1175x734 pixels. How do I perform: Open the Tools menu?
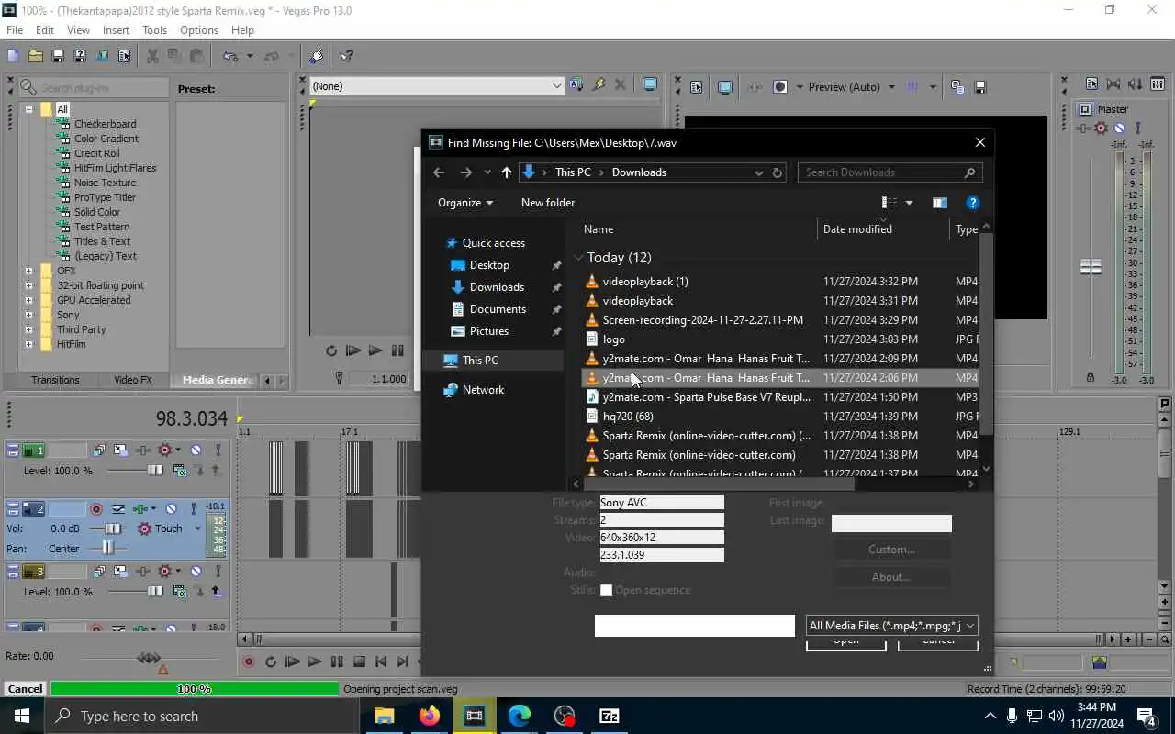(154, 30)
